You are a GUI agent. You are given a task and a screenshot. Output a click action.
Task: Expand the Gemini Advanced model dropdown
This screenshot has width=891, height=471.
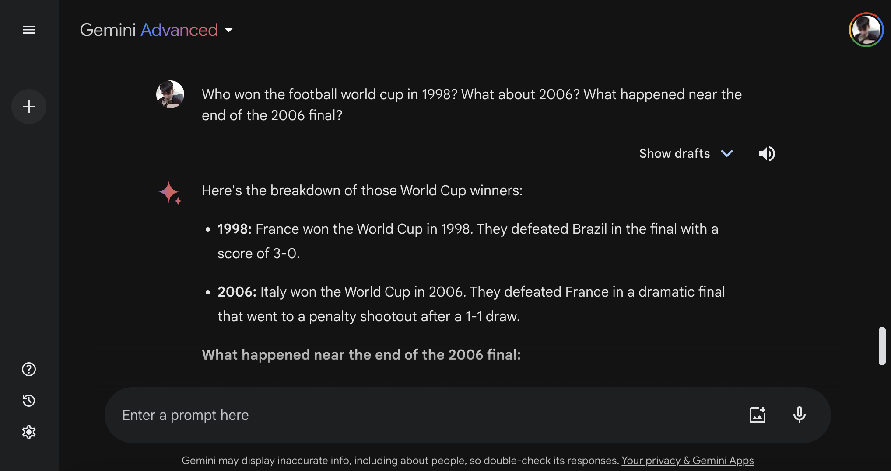pyautogui.click(x=228, y=30)
